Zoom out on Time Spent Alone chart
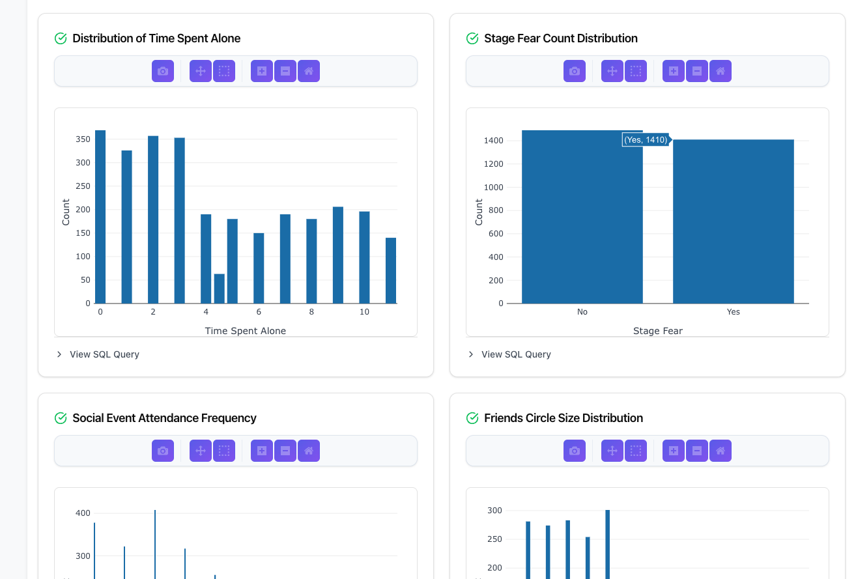 click(x=285, y=71)
